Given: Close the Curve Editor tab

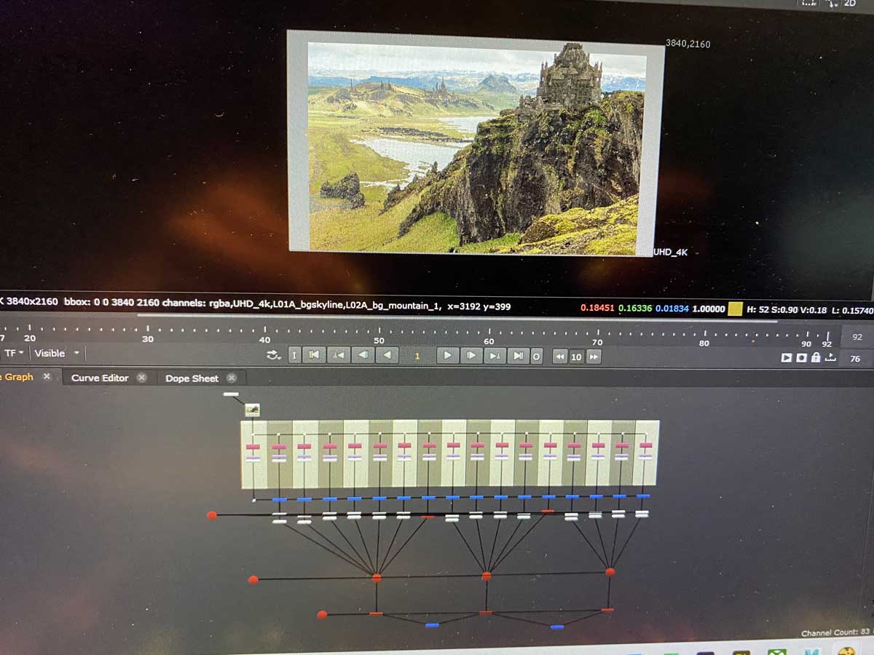Looking at the screenshot, I should 142,378.
